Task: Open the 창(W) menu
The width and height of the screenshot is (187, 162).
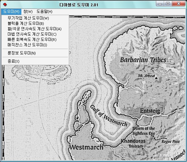Action: click(28, 12)
